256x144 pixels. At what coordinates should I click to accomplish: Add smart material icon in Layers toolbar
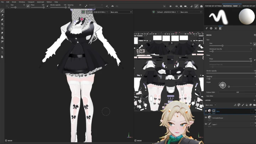pyautogui.click(x=251, y=105)
